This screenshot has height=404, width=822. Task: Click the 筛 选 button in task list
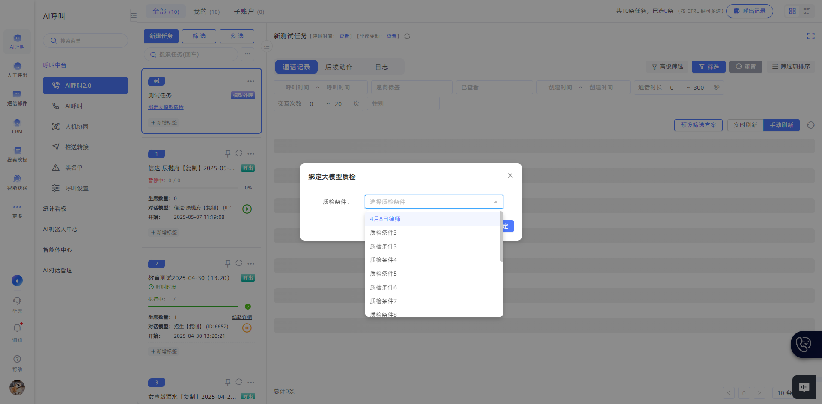coord(199,36)
